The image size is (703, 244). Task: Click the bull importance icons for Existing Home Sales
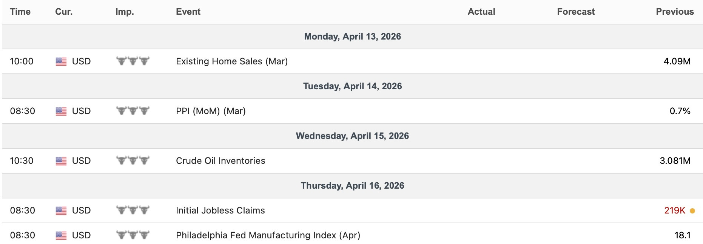click(133, 61)
